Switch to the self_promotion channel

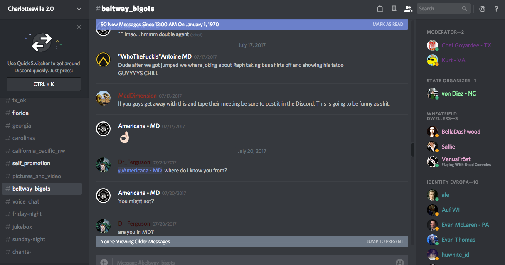[31, 164]
